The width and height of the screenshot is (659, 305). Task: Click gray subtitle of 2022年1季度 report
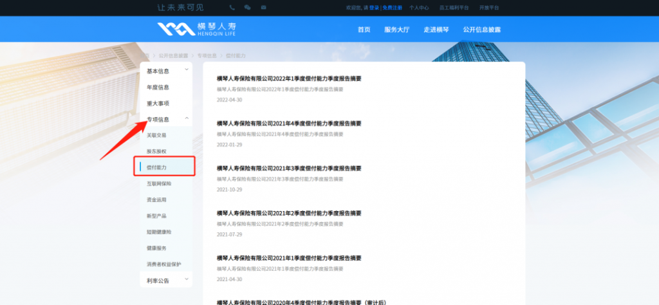pos(280,89)
